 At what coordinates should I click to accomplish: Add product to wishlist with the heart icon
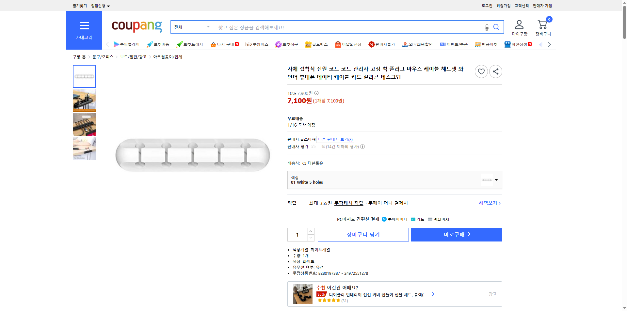coord(481,71)
